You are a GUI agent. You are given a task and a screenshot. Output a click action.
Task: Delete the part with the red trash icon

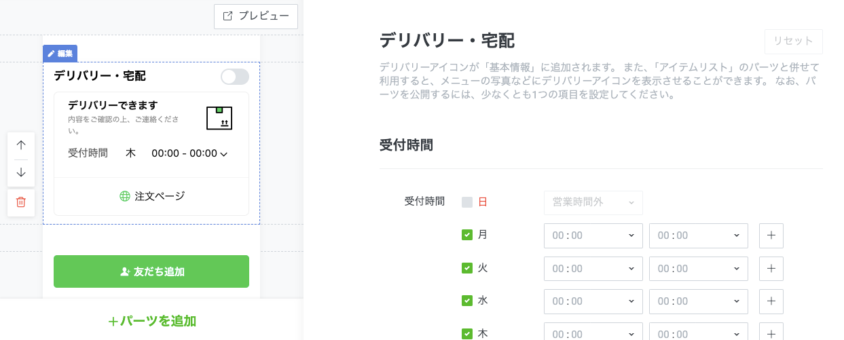click(x=21, y=202)
